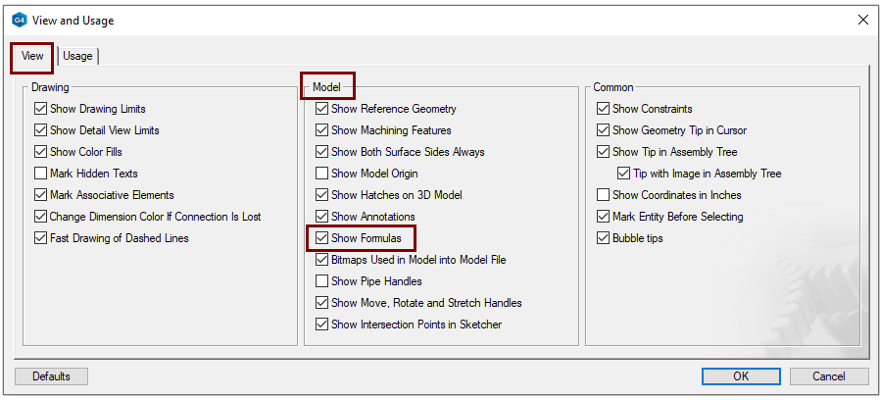Toggle Show Formulas checkbox
Viewport: 880px width, 400px height.
coord(322,238)
